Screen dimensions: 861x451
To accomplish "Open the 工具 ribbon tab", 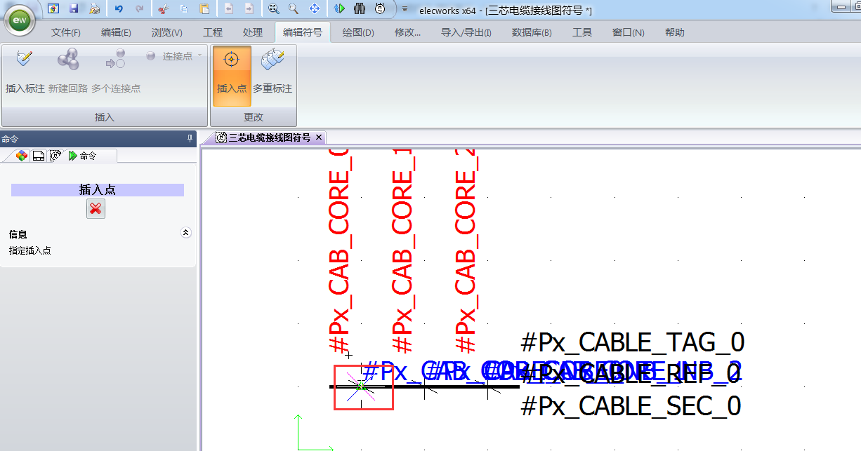I will click(x=582, y=32).
